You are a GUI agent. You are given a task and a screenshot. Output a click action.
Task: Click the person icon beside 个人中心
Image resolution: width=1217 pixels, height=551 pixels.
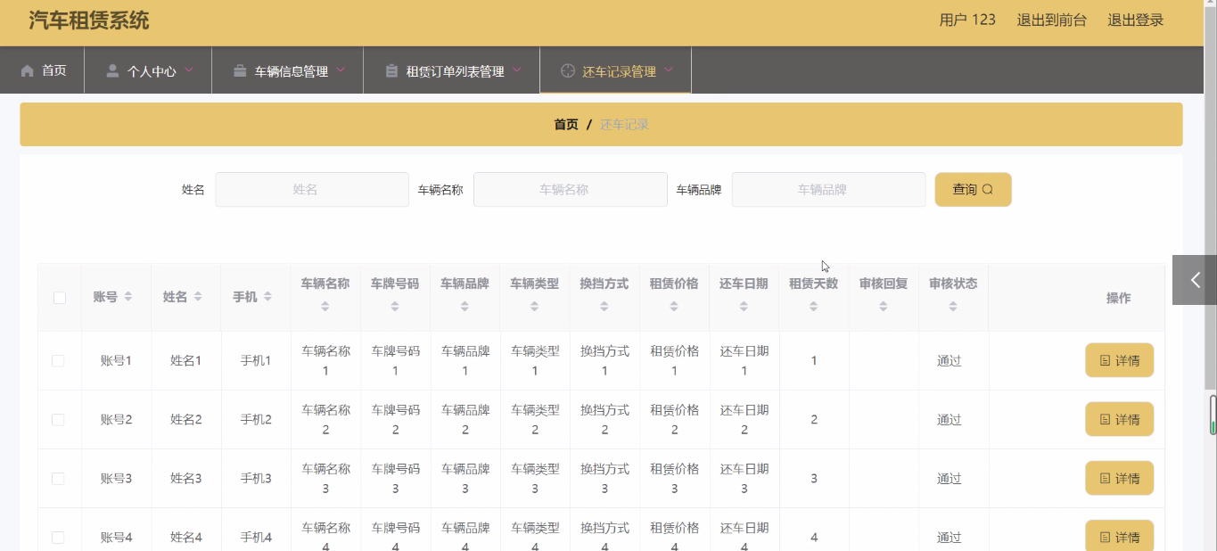[x=112, y=70]
